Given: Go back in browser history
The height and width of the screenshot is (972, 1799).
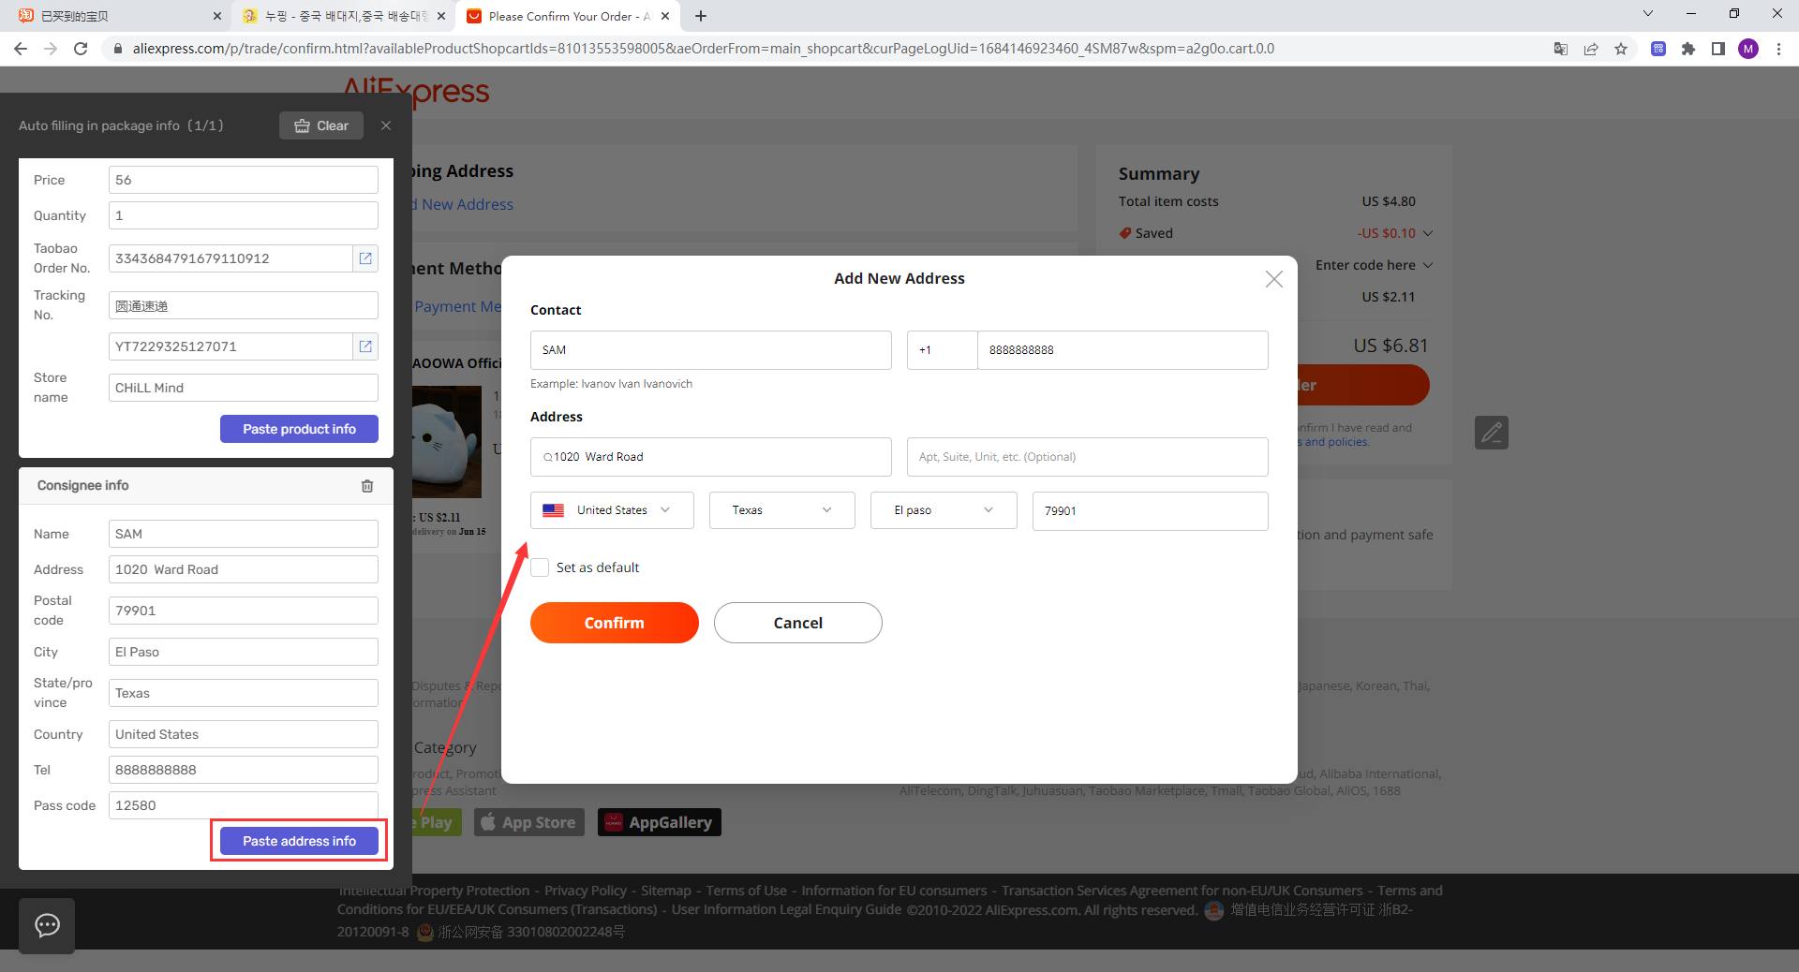Looking at the screenshot, I should click(21, 49).
